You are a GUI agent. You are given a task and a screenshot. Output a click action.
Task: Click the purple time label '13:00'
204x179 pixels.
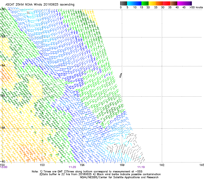coord(4,167)
